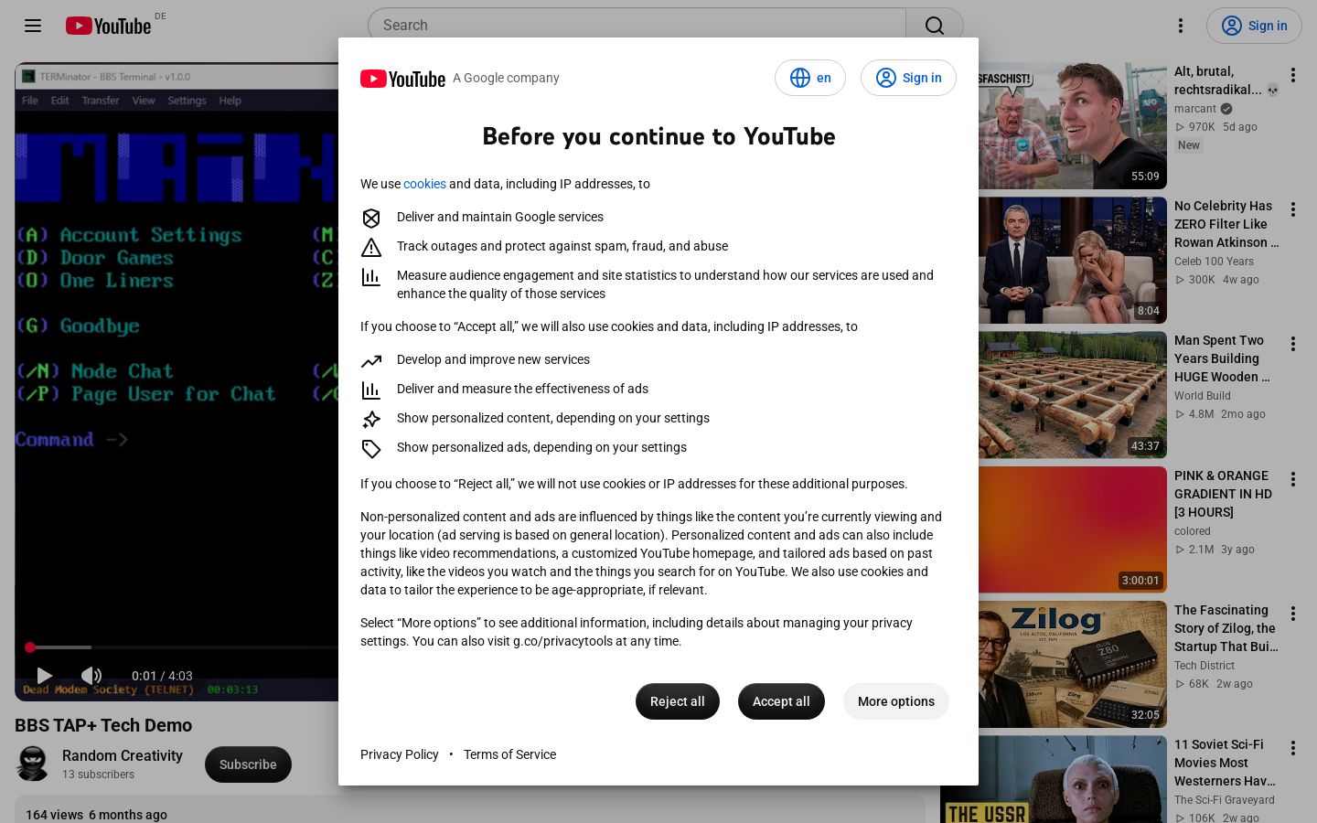Open options menu for Man Spent Two Years video
Image resolution: width=1317 pixels, height=823 pixels.
point(1293,344)
